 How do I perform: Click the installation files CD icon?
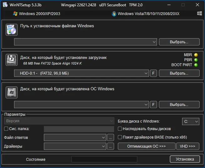pos(12,30)
